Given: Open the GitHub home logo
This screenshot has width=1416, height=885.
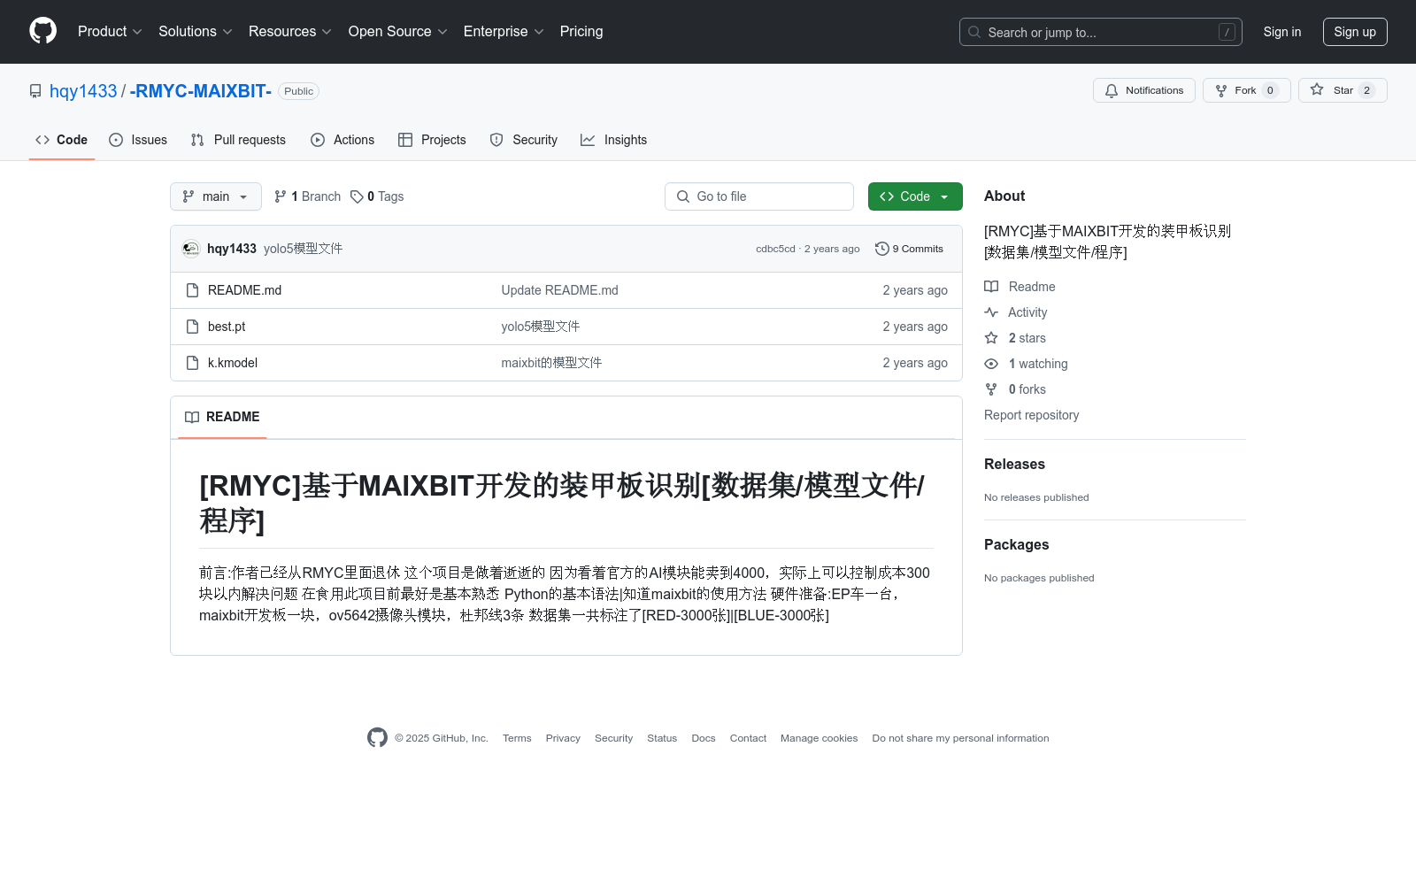Looking at the screenshot, I should point(42,31).
